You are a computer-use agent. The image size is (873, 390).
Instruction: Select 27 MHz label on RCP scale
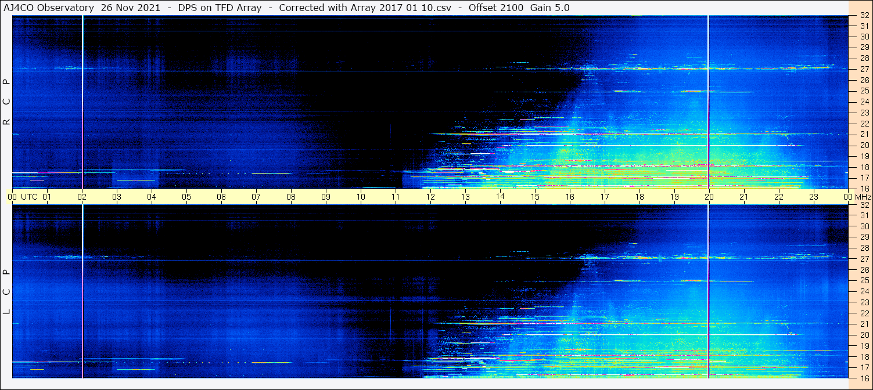864,69
